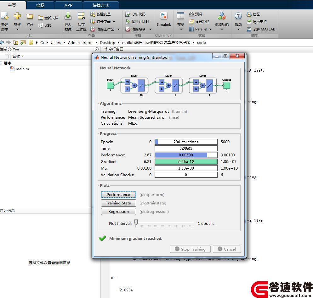
Task: Click the Open (打开) folder icon
Action: coord(30,16)
